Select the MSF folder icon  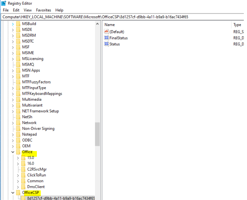tap(18, 47)
